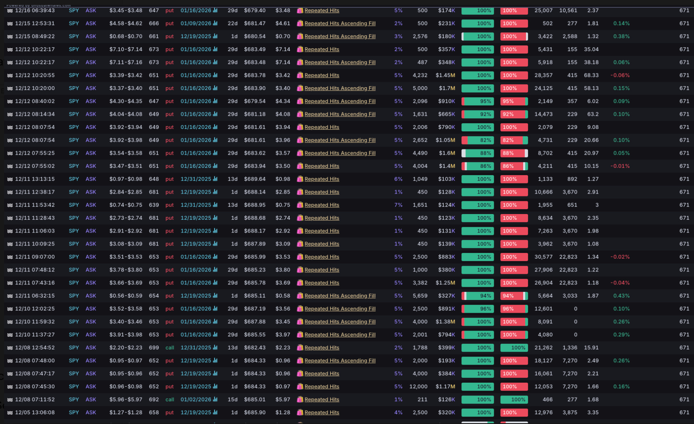
Task: Select the 01/16/2026 expiry in 12/12 10:20:00 row
Action: click(196, 88)
